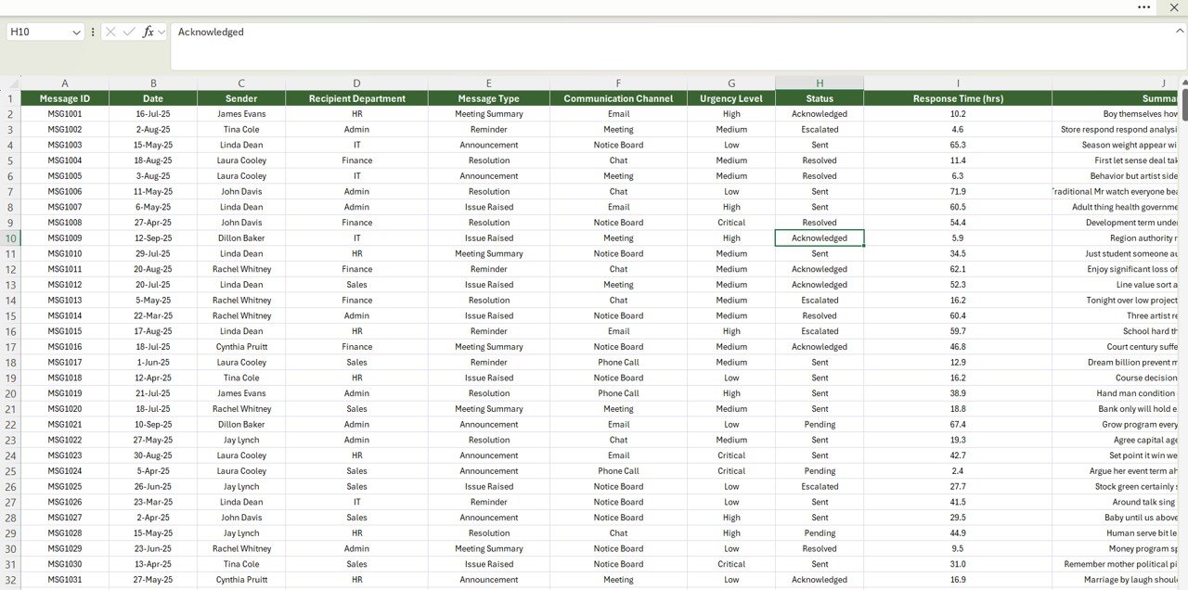Expand the Name Box dropdown arrow
The height and width of the screenshot is (590, 1188).
76,32
